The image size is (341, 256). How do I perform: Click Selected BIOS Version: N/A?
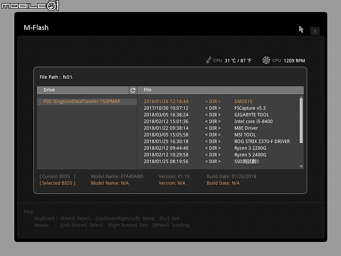[x=172, y=183]
